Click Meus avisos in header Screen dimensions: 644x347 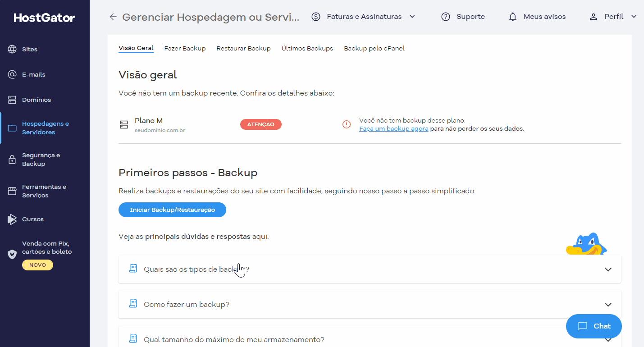tap(544, 17)
